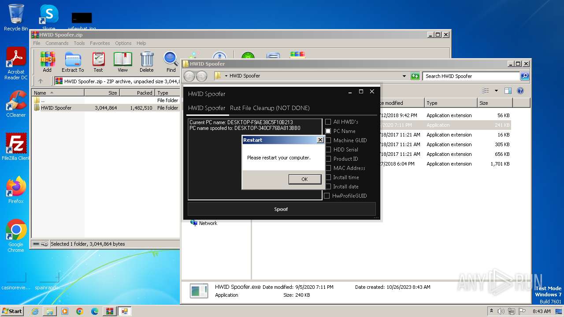The width and height of the screenshot is (564, 317).
Task: Click Network in Explorer navigation pane
Action: point(208,223)
